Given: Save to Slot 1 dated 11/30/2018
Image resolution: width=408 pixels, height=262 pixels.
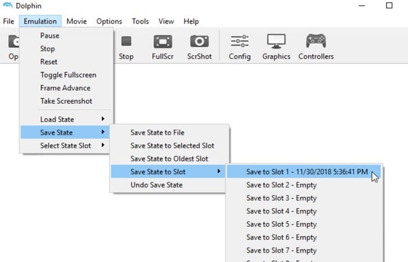Looking at the screenshot, I should click(x=304, y=172).
